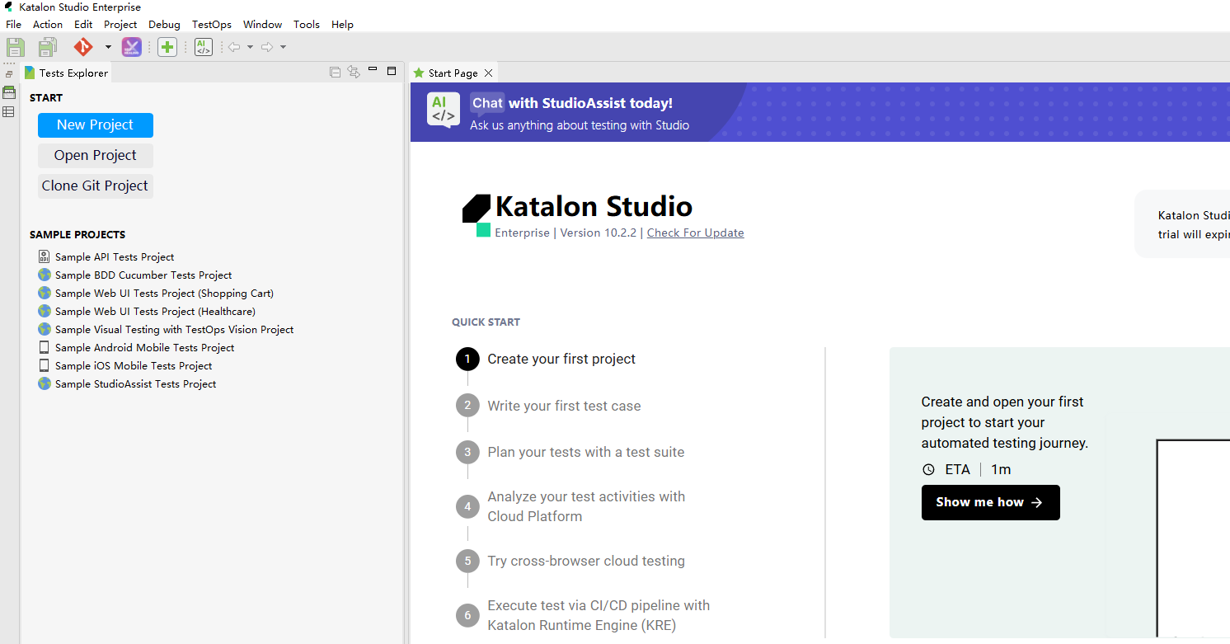Open the Self-Healing insights icon
This screenshot has width=1230, height=644.
click(132, 47)
